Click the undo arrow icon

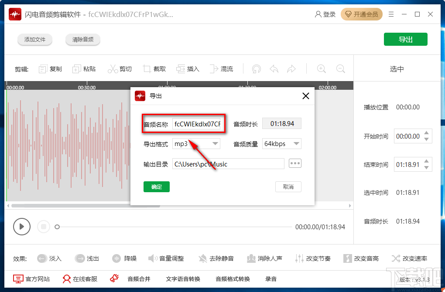(x=274, y=69)
